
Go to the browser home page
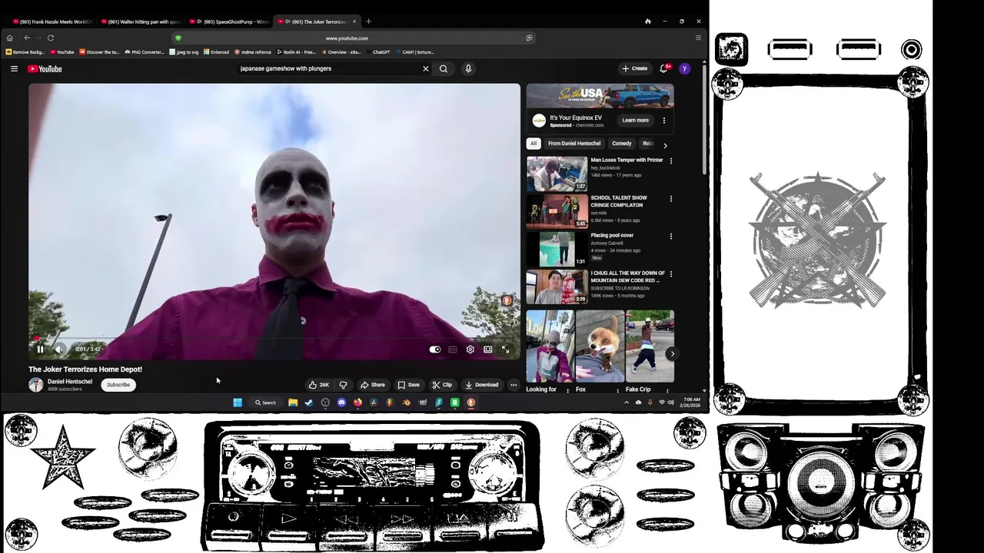[x=9, y=38]
